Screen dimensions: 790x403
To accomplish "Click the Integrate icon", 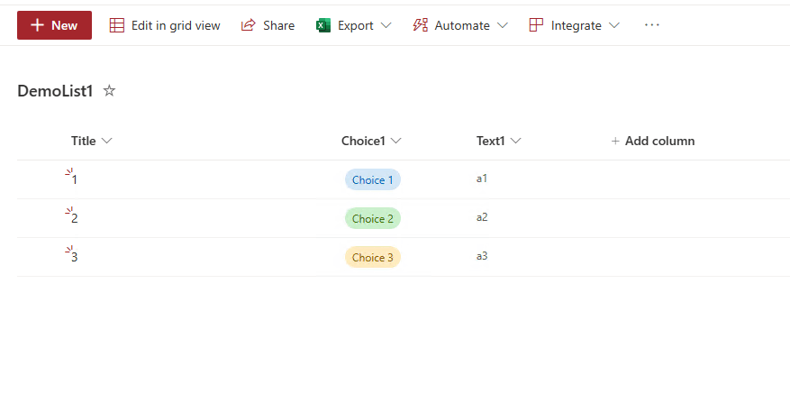I will (x=536, y=25).
